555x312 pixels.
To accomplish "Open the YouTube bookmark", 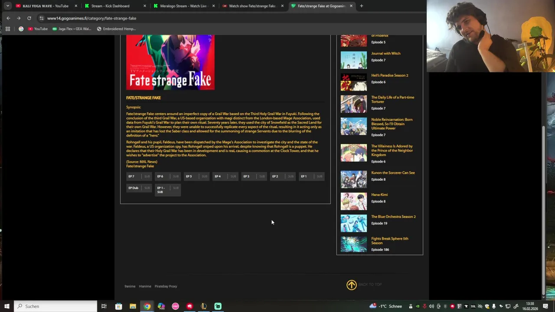I will pos(38,29).
